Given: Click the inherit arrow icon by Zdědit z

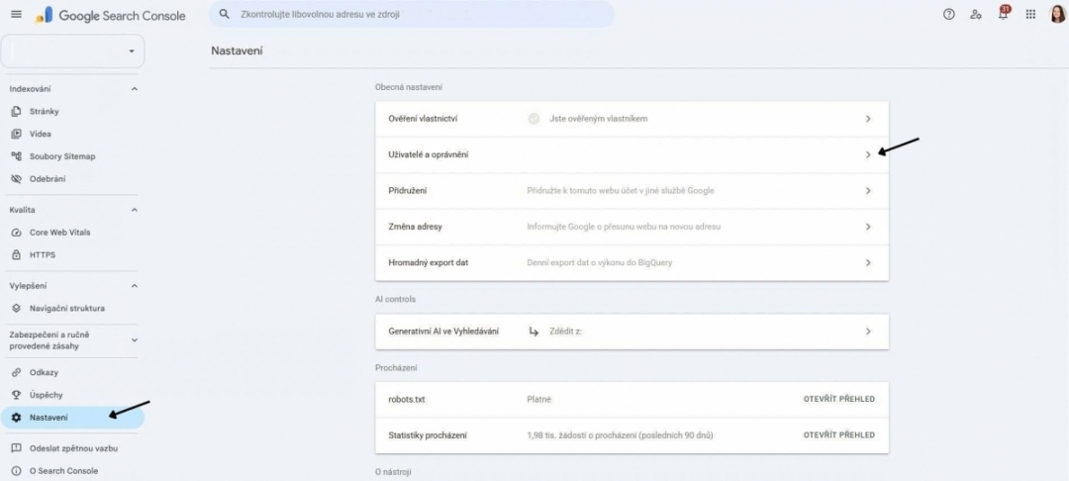Looking at the screenshot, I should (534, 332).
